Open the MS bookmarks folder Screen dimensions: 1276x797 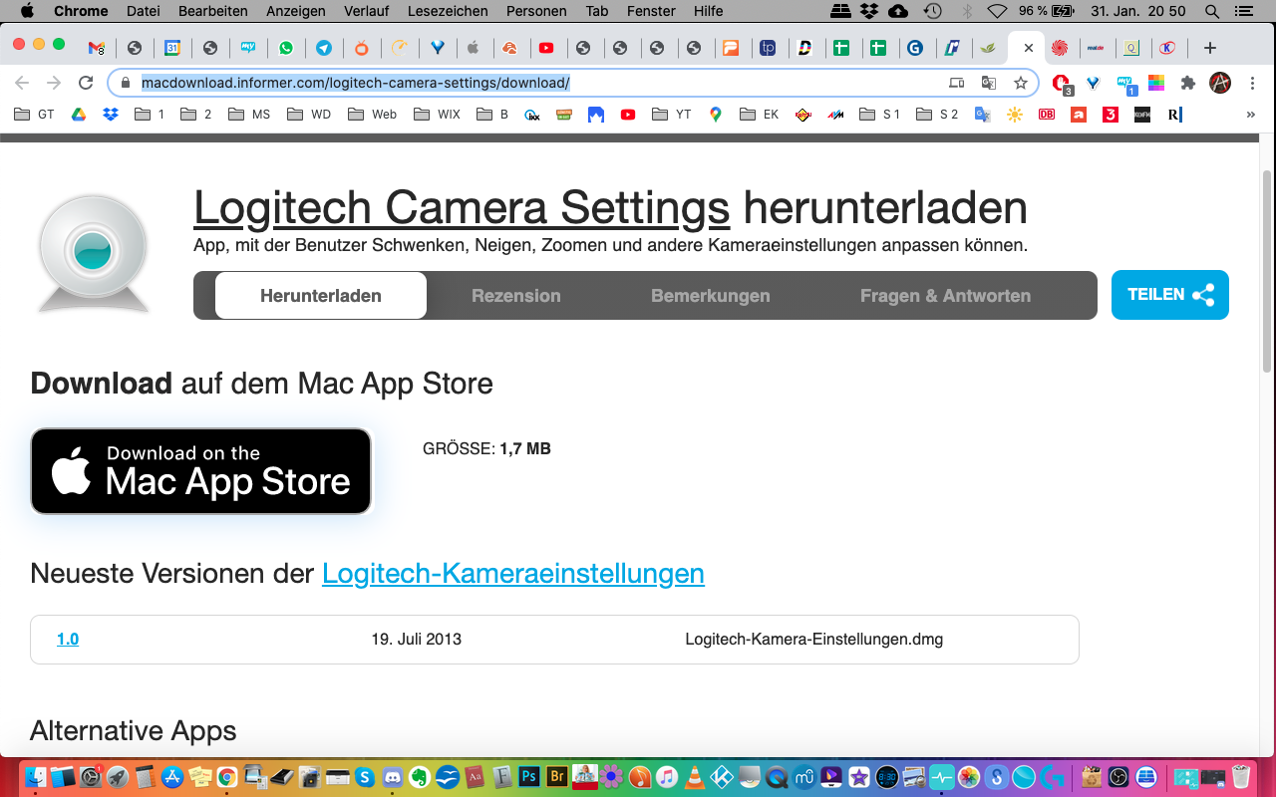click(249, 115)
